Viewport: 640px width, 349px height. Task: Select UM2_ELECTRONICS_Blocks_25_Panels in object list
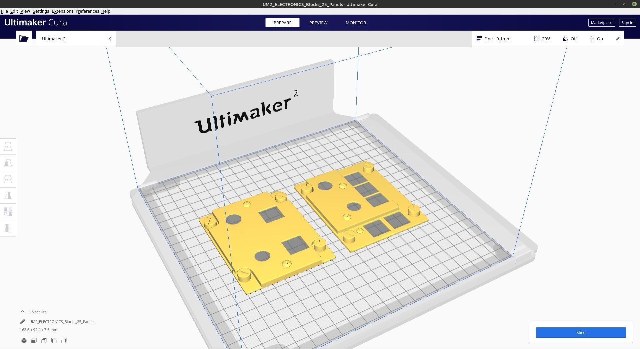tap(62, 322)
